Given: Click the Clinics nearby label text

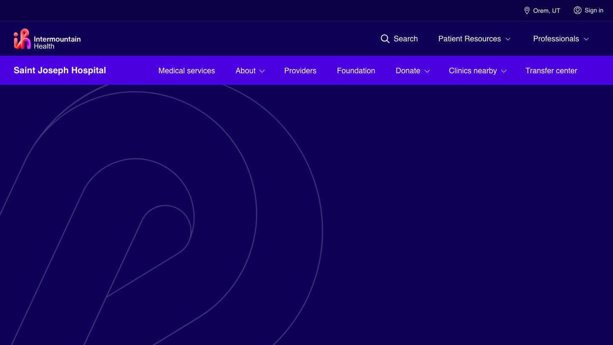Looking at the screenshot, I should coord(473,71).
